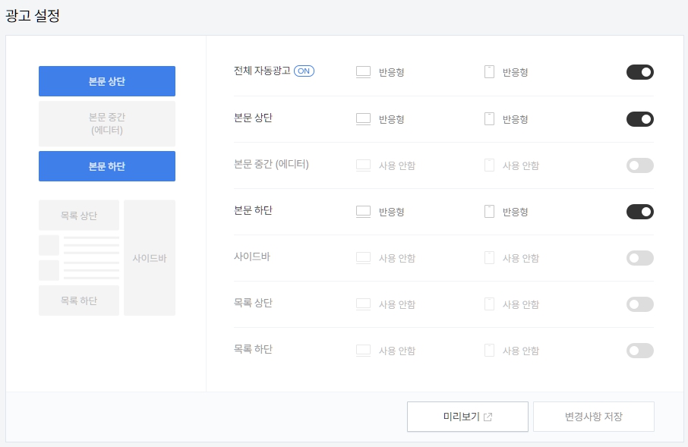Click the mobile icon in 목록 상단 row
This screenshot has height=447, width=688.
click(489, 304)
